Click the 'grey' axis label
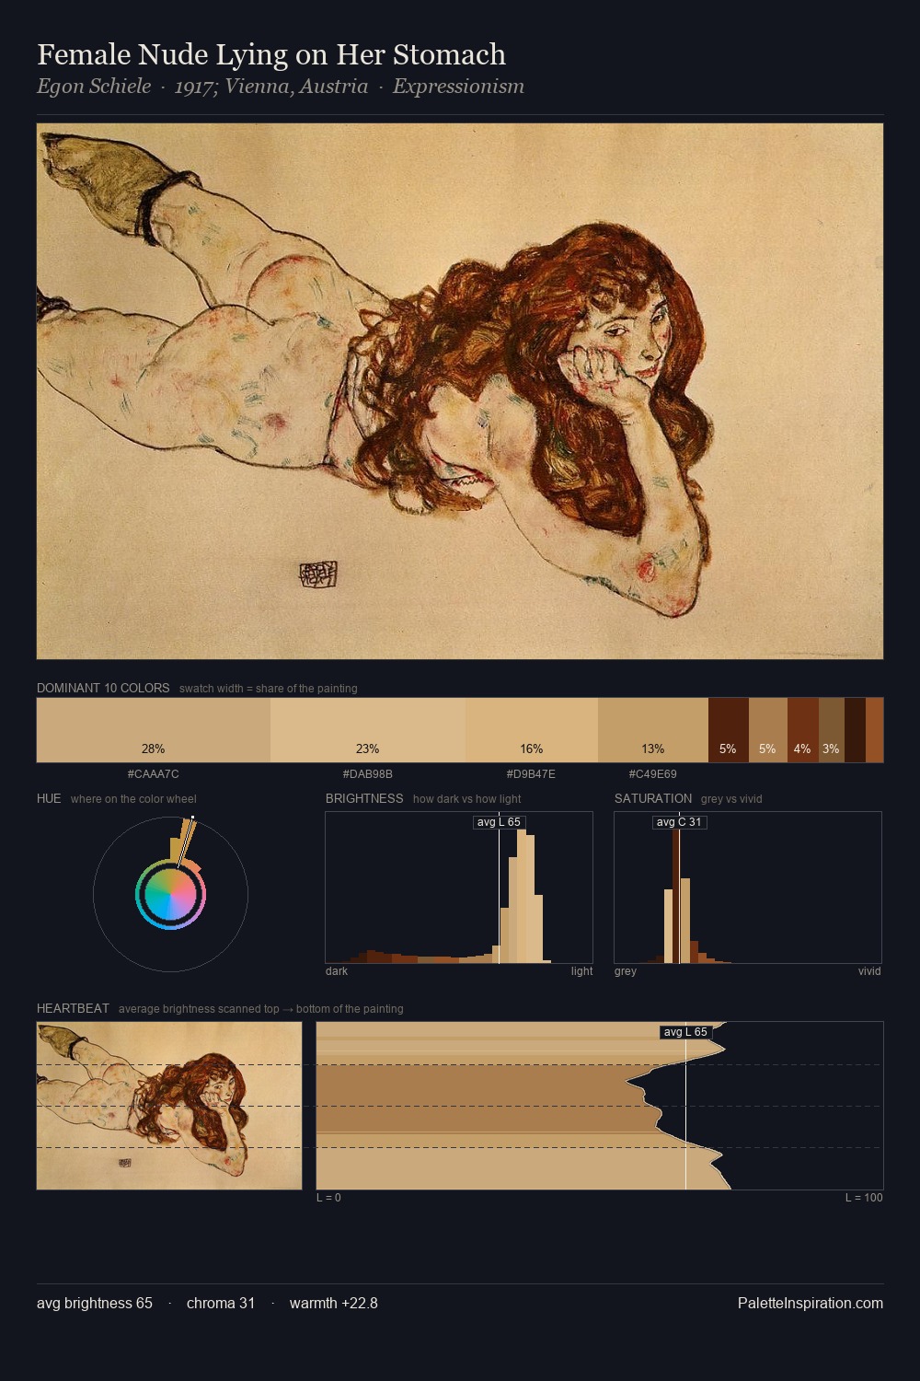The image size is (920, 1381). 626,971
